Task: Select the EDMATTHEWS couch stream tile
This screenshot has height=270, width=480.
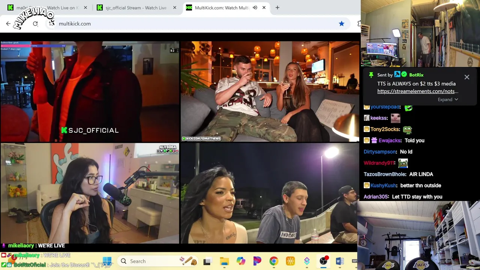Action: coord(270,92)
